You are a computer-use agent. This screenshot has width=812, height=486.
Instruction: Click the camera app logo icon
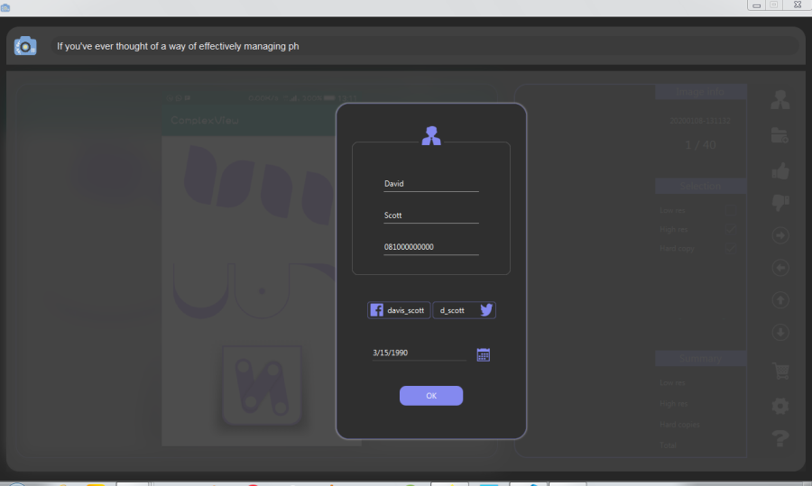point(25,46)
